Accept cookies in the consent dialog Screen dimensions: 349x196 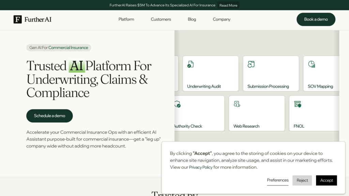click(326, 180)
